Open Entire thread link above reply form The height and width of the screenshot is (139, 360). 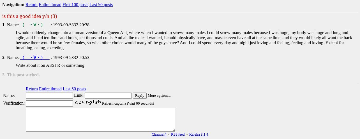tap(50, 89)
